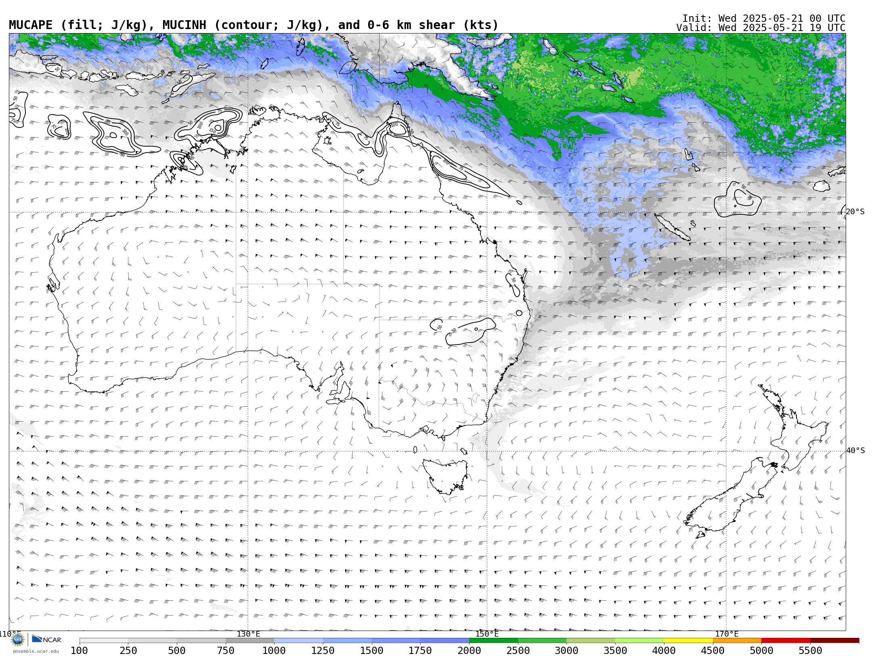Select the dark gray 750–1000 color bar segment
The height and width of the screenshot is (656, 872).
point(250,640)
